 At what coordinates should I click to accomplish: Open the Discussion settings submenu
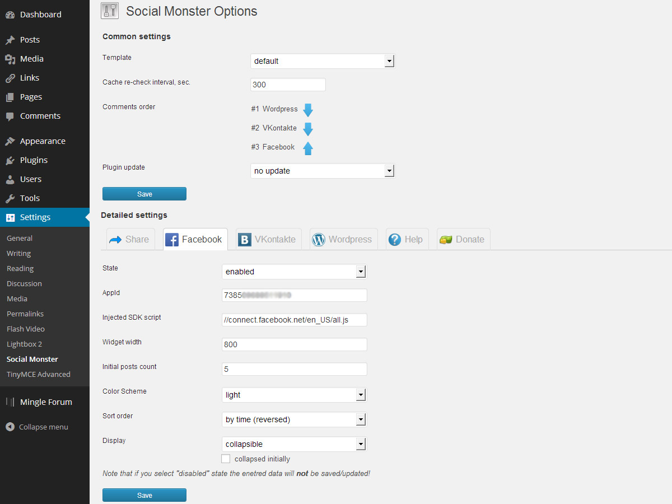[24, 284]
